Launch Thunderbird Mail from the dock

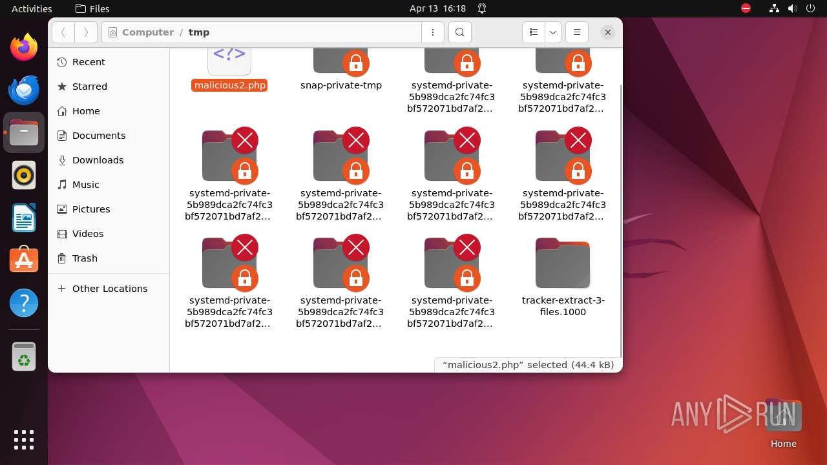point(24,90)
